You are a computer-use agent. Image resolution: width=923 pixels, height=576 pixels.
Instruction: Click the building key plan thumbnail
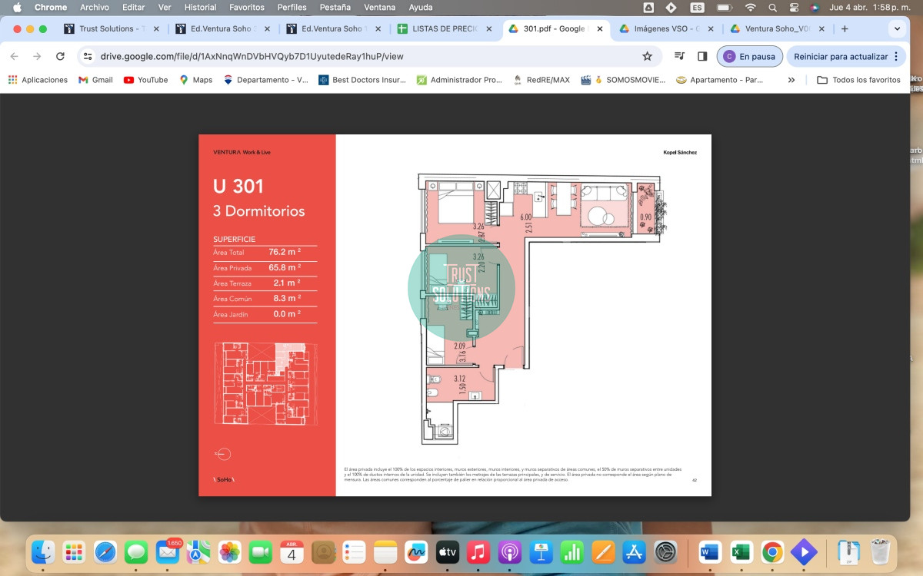(x=265, y=383)
